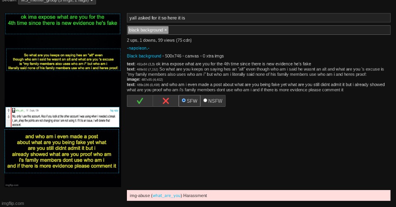Select the SFW radio option
Viewport: 396px width, 207px height.
tap(184, 101)
